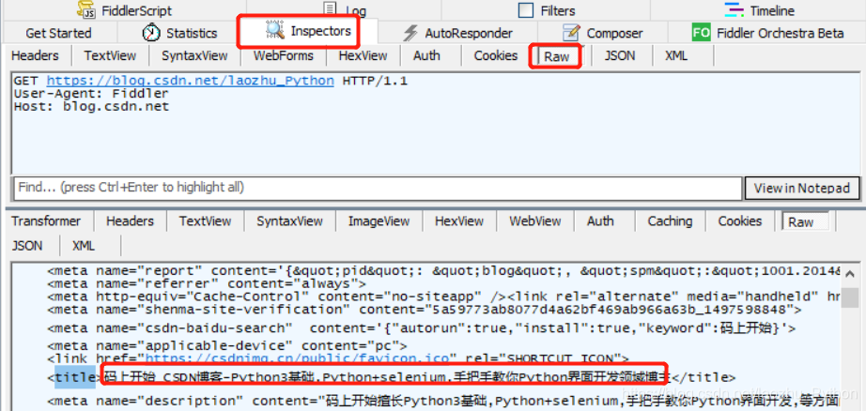Click the meta name="referrer" line

207,283
